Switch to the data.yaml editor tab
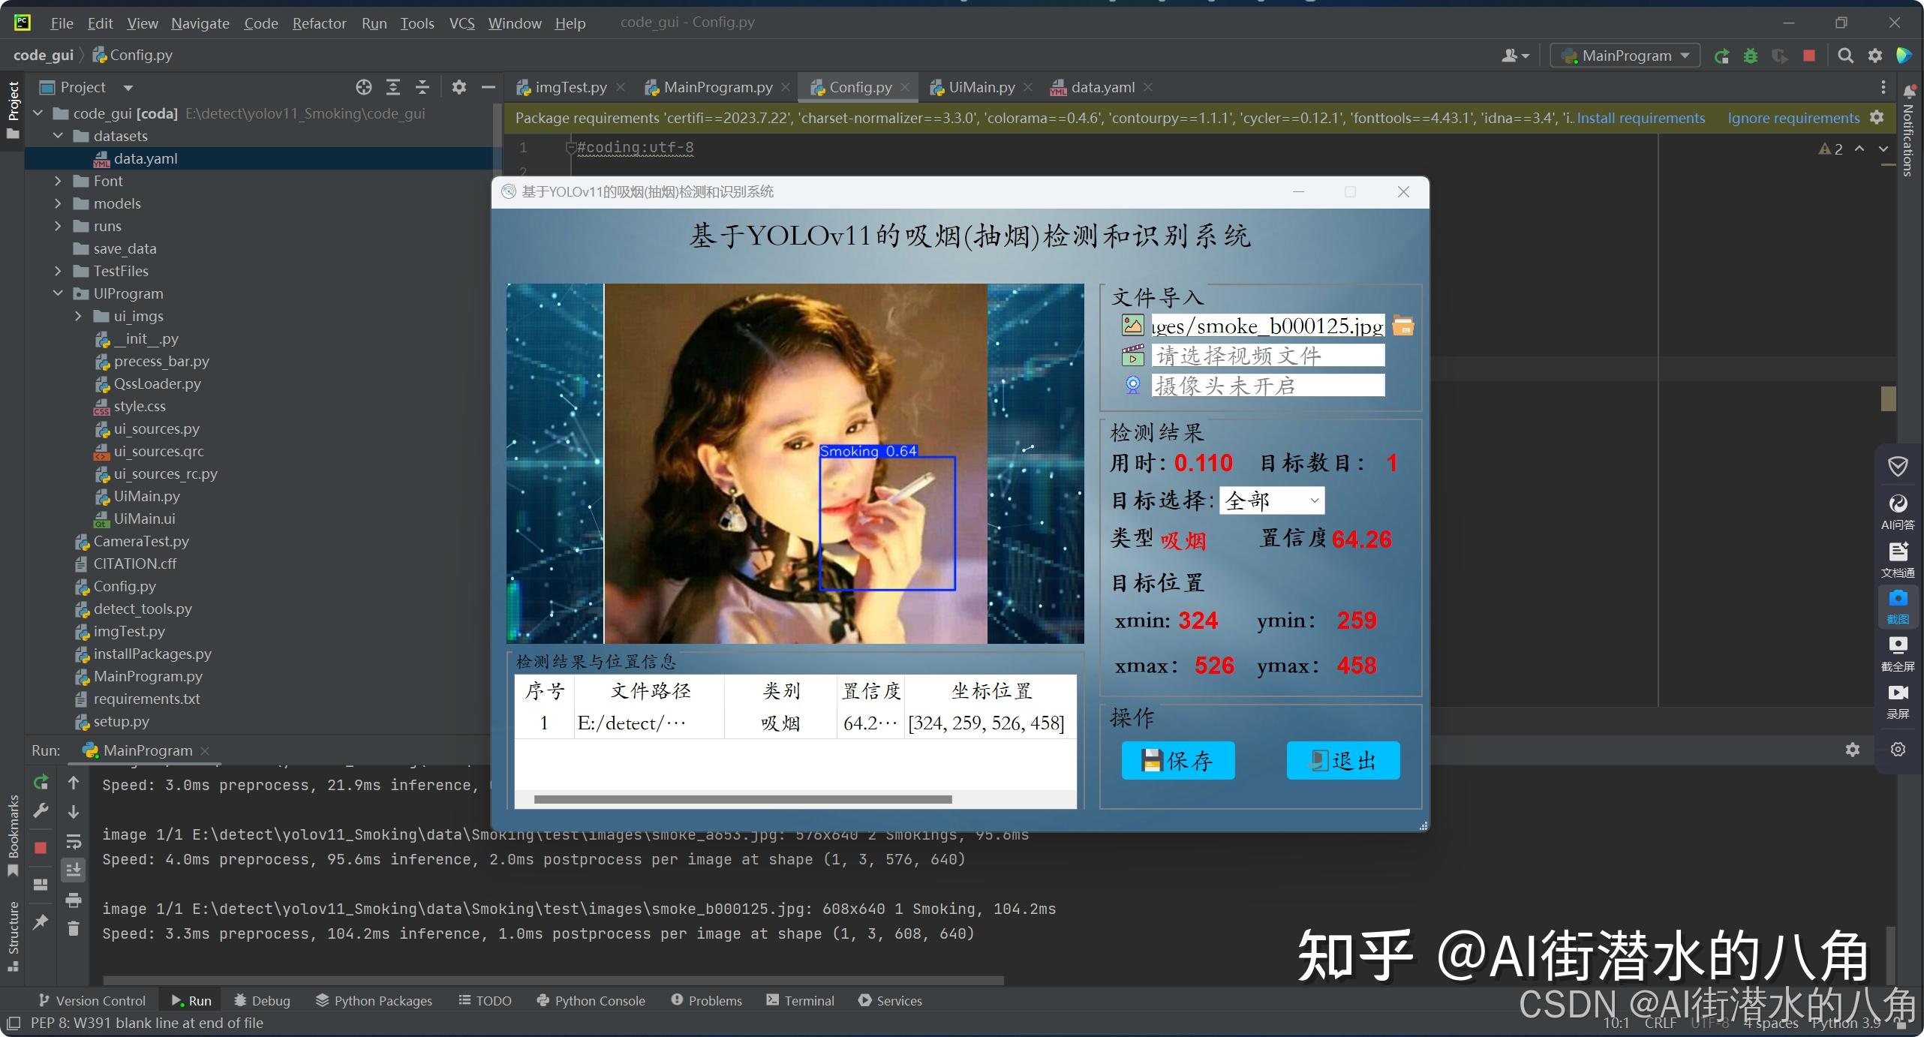The width and height of the screenshot is (1924, 1037). (1102, 87)
